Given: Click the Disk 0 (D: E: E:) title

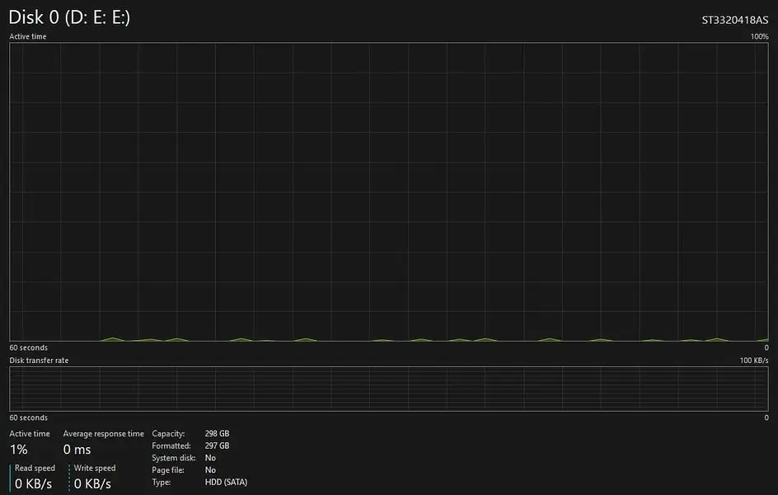Looking at the screenshot, I should 69,18.
